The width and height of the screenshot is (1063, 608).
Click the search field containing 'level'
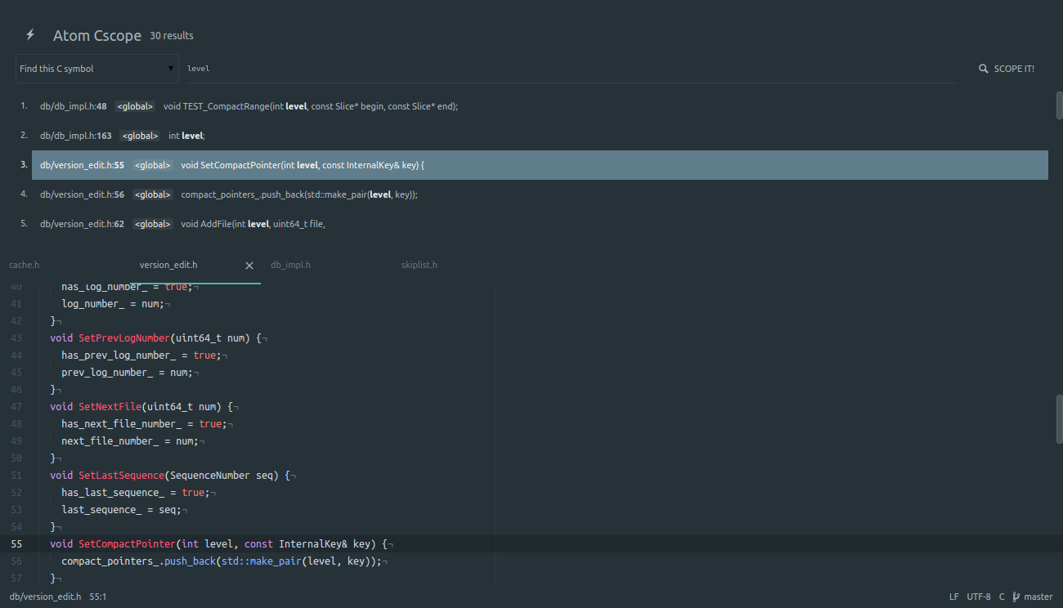click(572, 69)
